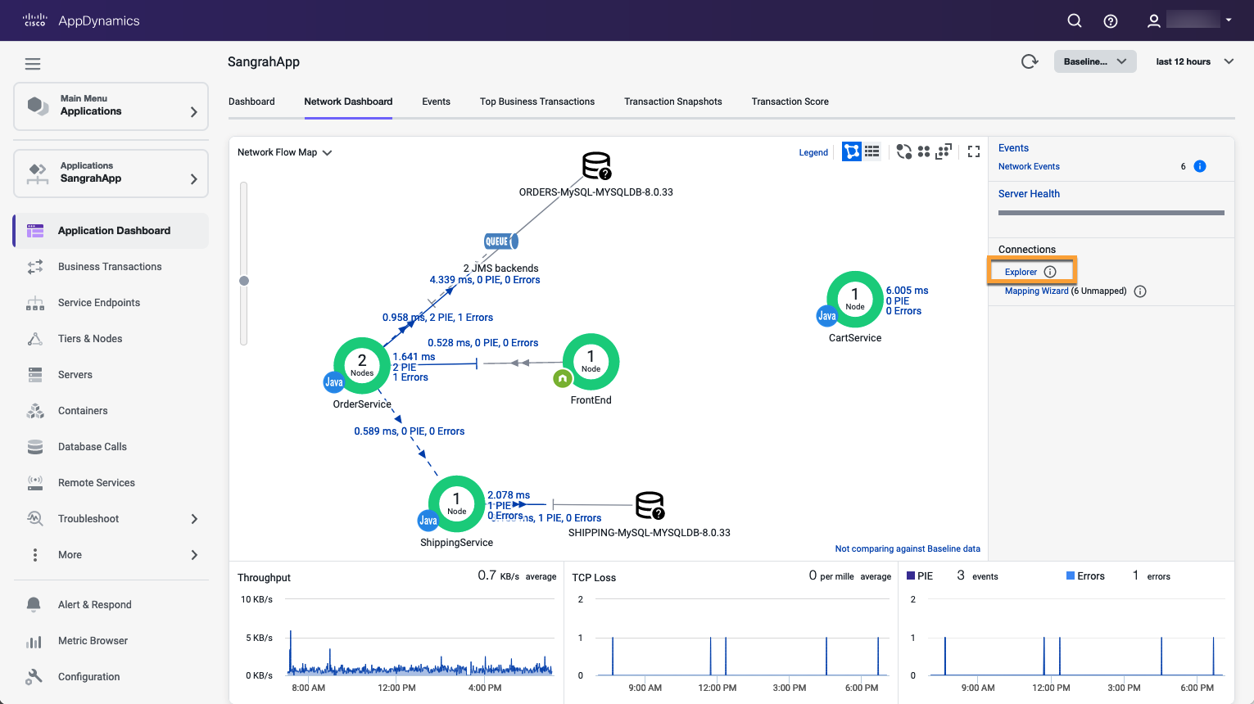Open the Network Flow Map dropdown
Screen dimensions: 1254x704
pos(284,152)
